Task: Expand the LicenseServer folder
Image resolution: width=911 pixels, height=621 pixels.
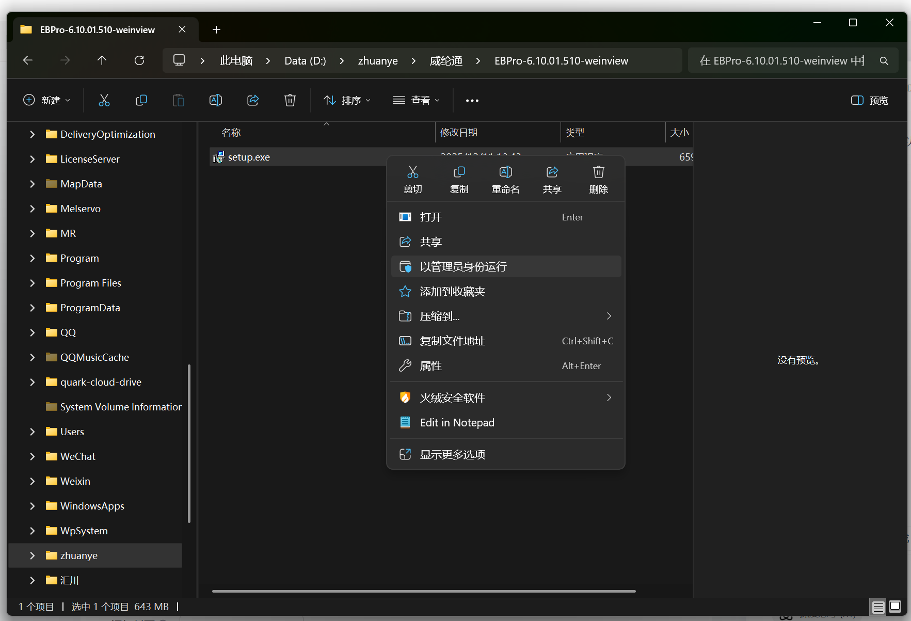Action: pyautogui.click(x=33, y=159)
